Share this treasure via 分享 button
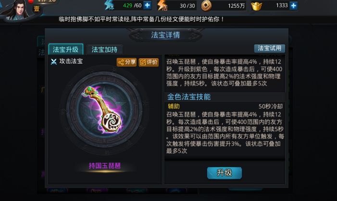 pyautogui.click(x=126, y=62)
